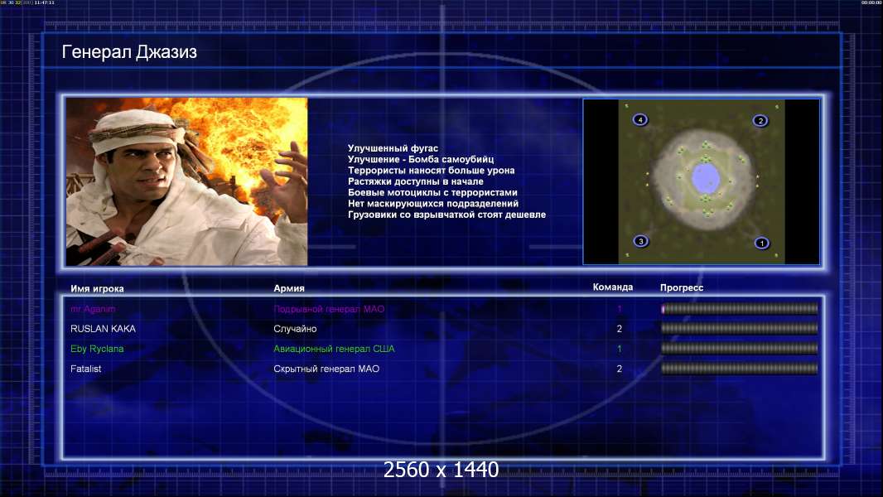The width and height of the screenshot is (883, 497).
Task: Click team number for mr.Aganim
Action: click(619, 309)
